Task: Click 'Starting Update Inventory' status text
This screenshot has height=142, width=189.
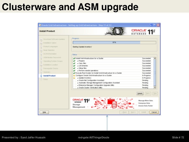Action: tap(82, 47)
